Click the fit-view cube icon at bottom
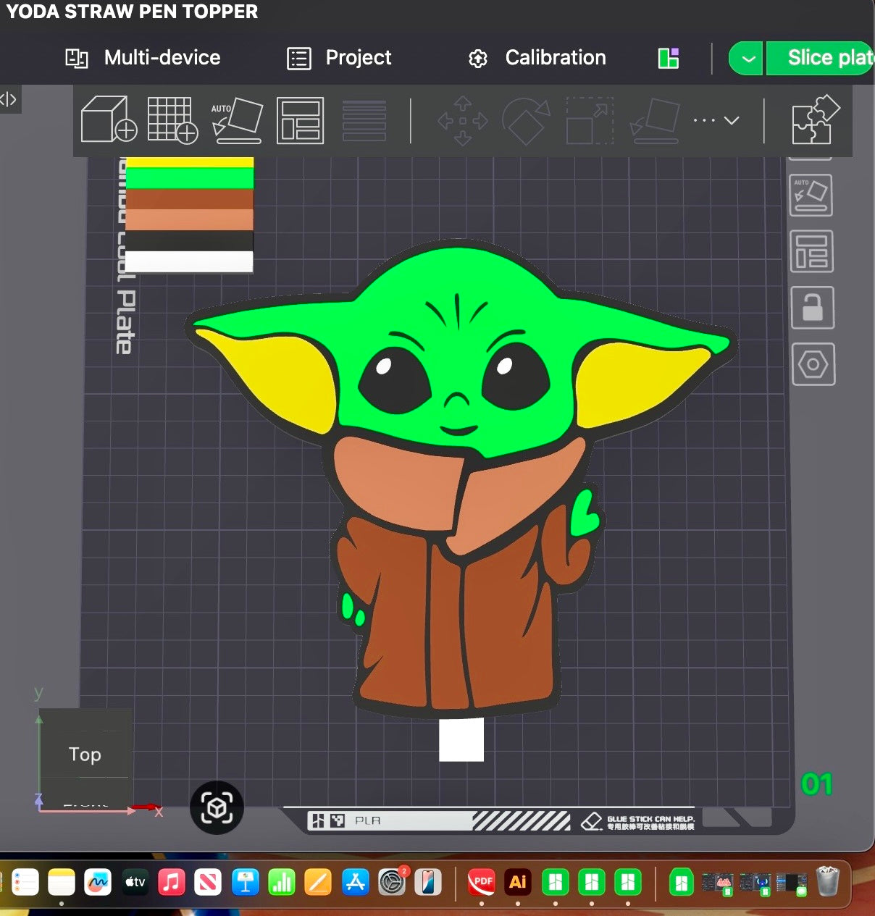Viewport: 875px width, 916px height. [x=217, y=807]
